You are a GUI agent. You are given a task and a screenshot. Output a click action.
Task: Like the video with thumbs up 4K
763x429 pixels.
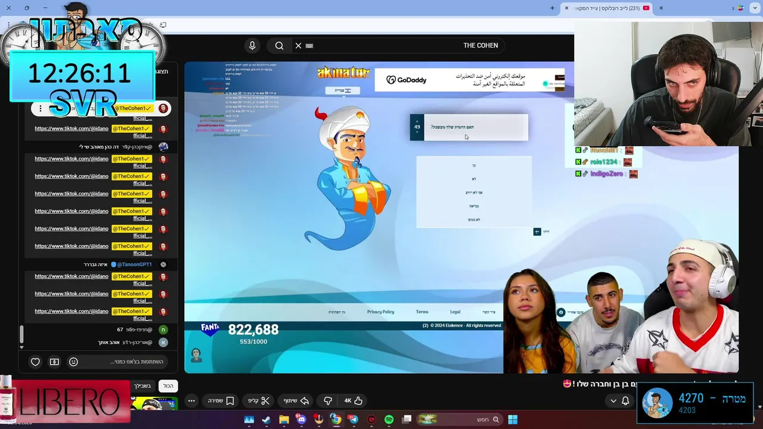[x=353, y=401]
